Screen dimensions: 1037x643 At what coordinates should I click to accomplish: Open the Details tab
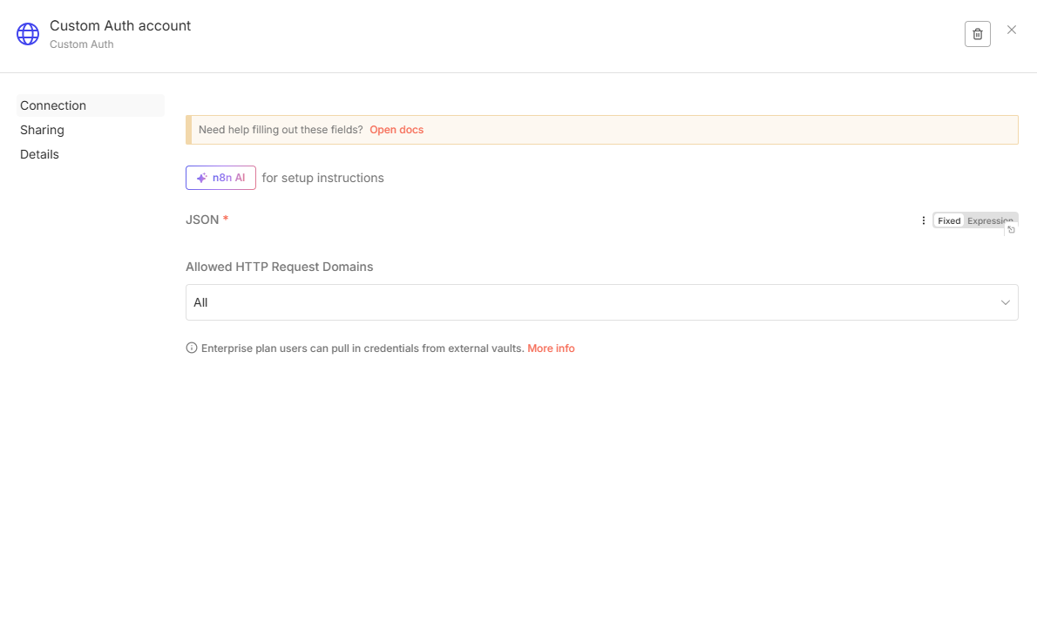coord(39,154)
